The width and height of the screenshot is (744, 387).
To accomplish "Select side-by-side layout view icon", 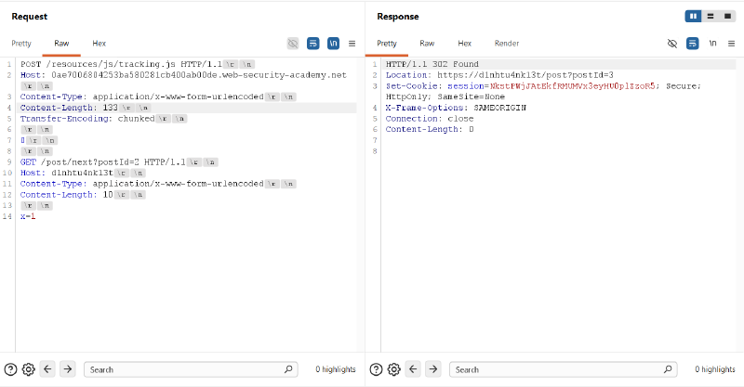I will click(693, 16).
